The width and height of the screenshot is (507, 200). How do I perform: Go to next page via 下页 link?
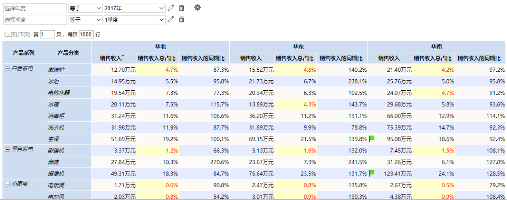[x=24, y=35]
